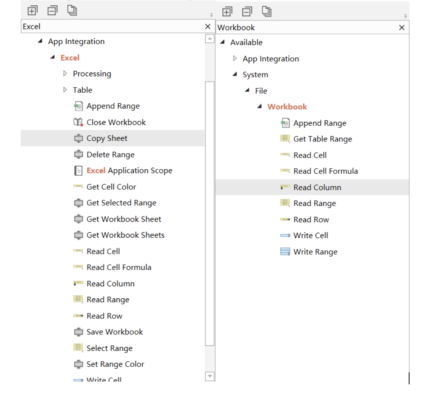The height and width of the screenshot is (393, 428).
Task: Click Excel Application Scope icon
Action: tap(79, 170)
